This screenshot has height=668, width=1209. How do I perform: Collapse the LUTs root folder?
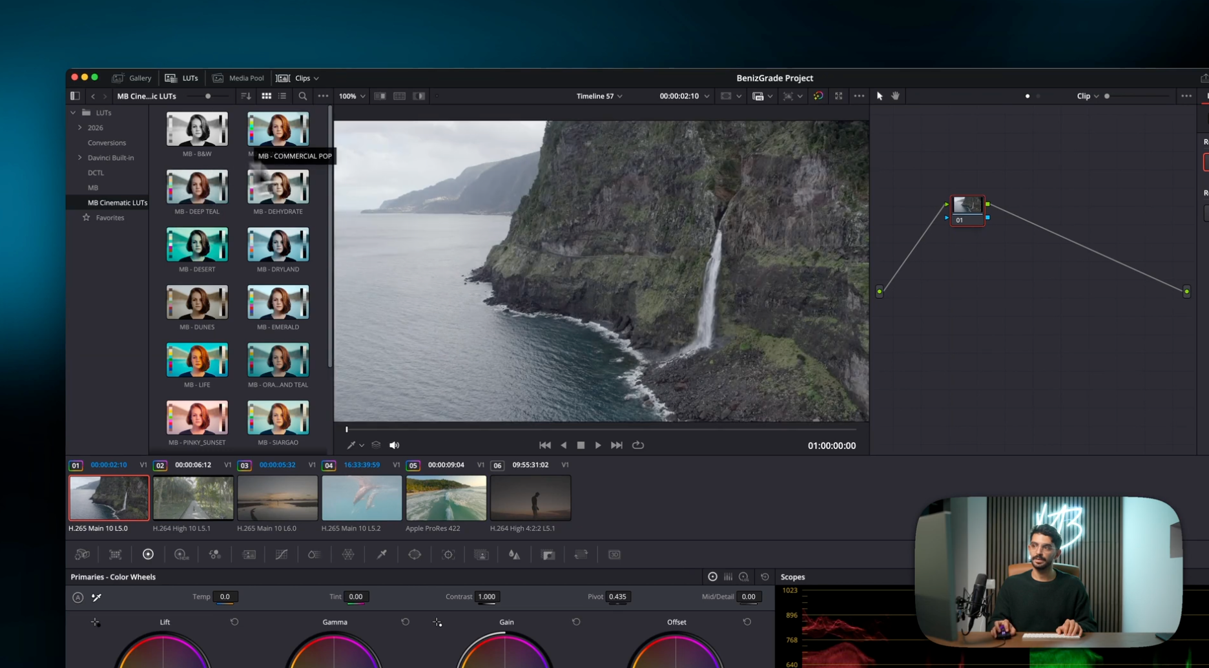[x=73, y=112]
